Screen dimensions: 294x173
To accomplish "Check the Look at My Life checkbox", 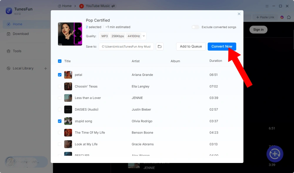I will [60, 144].
